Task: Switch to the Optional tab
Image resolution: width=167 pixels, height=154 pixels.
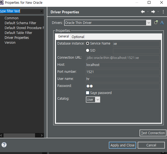Action: pyautogui.click(x=78, y=37)
